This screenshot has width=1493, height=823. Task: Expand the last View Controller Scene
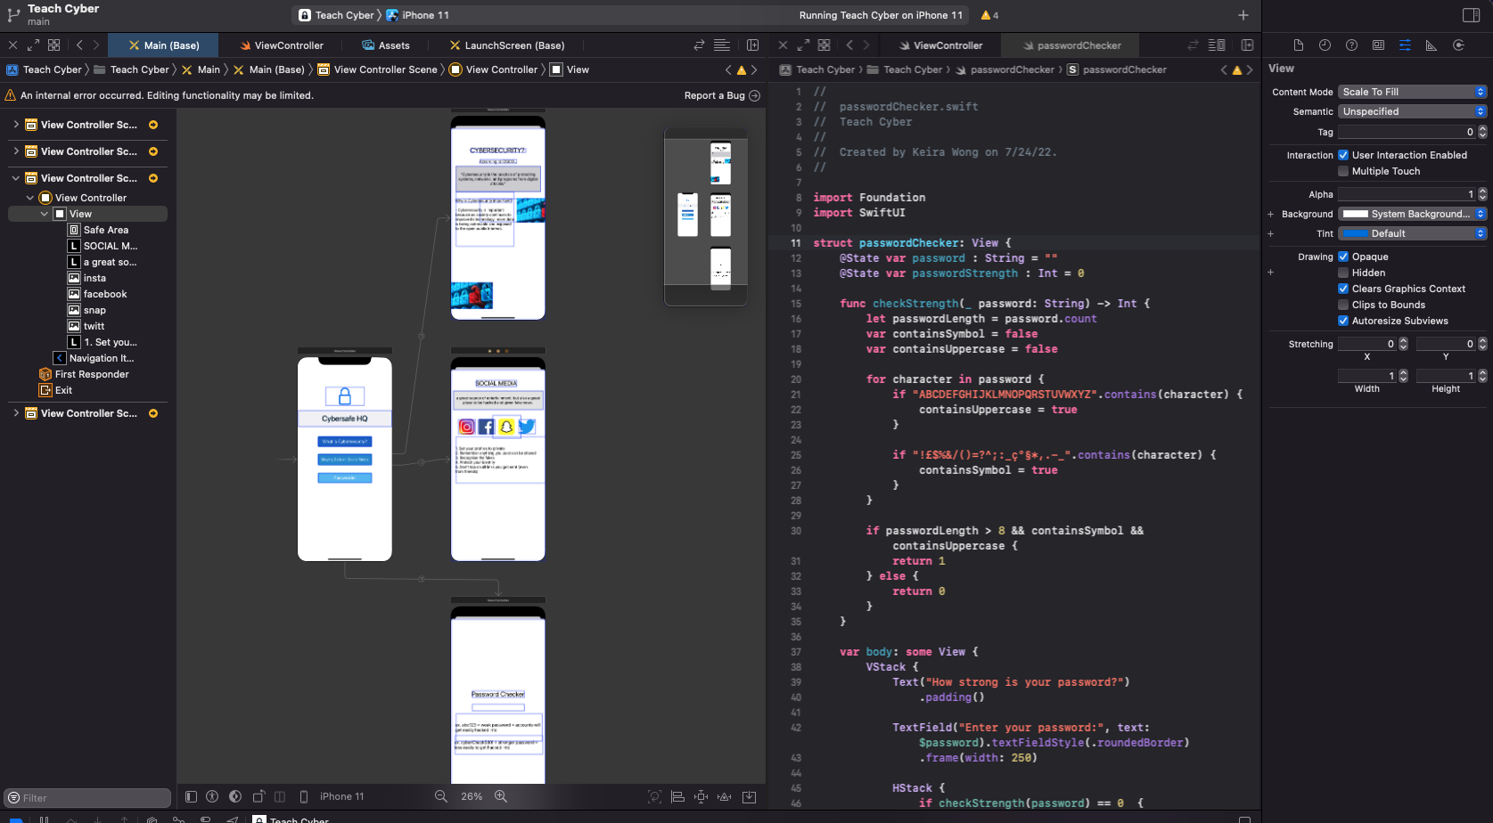pyautogui.click(x=16, y=413)
